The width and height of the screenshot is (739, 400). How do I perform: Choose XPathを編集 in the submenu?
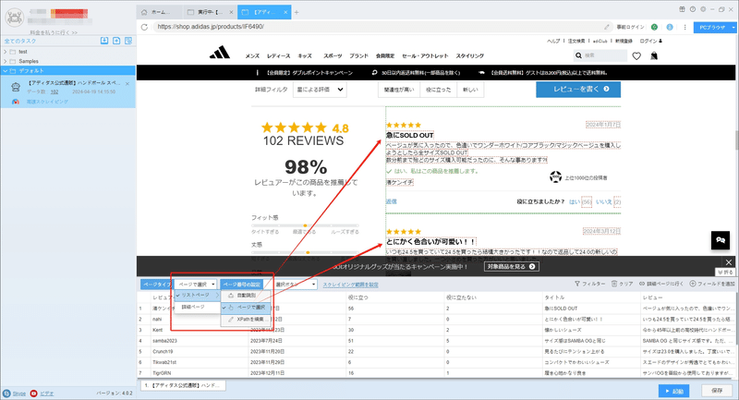coord(246,320)
